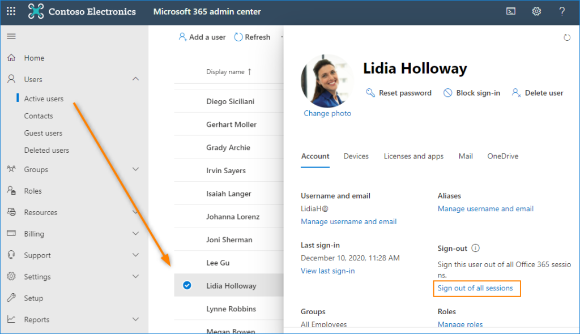Collapse the Users section chevron
The height and width of the screenshot is (334, 580).
click(136, 79)
